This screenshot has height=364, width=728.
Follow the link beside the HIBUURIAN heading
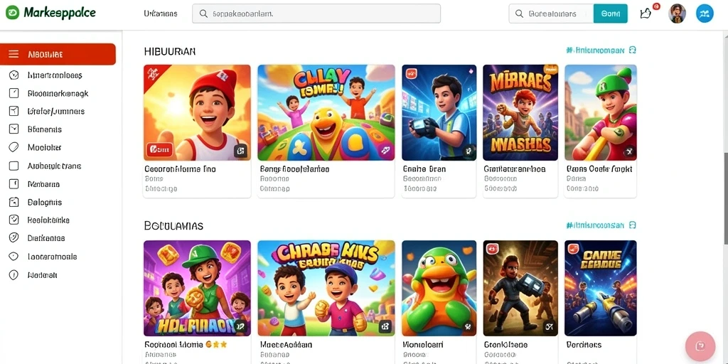[595, 50]
